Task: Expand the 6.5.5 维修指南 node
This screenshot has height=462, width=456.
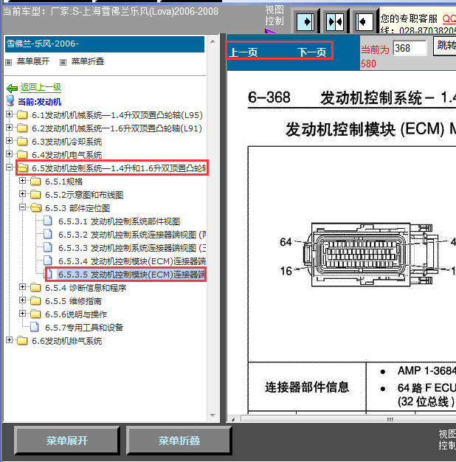Action: [22, 300]
